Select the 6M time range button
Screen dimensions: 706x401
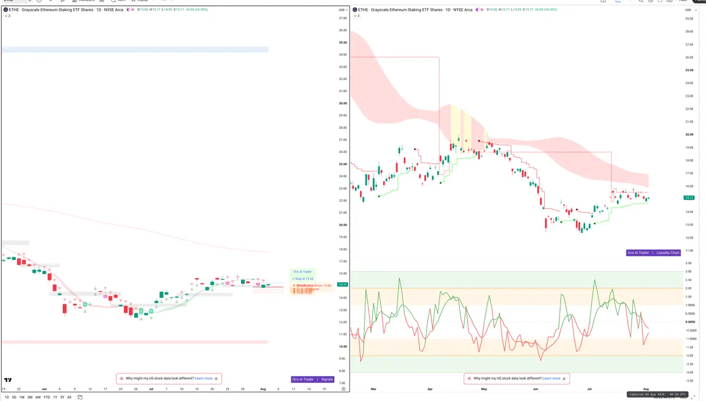(38, 397)
